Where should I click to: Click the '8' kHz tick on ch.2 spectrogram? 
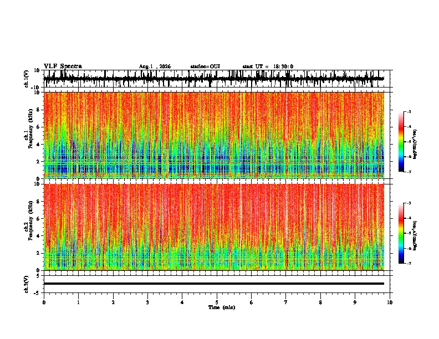(x=38, y=202)
